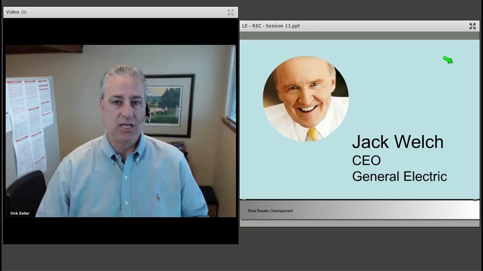Click the LE - REC - Session 11.ppt title
The image size is (483, 271).
(x=271, y=26)
